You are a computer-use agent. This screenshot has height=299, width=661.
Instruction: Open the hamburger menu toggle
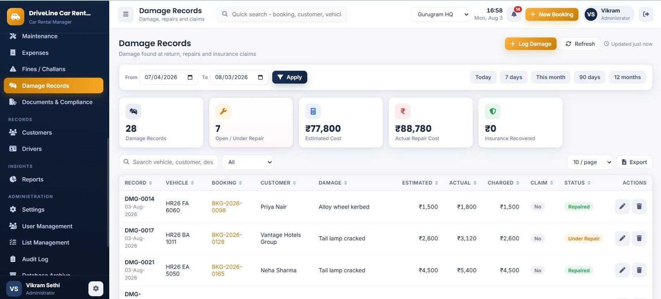pyautogui.click(x=126, y=14)
